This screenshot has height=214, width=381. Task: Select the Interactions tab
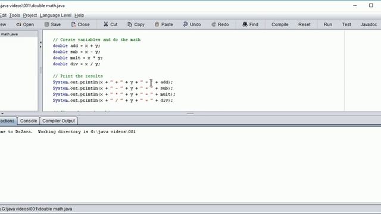pos(8,121)
